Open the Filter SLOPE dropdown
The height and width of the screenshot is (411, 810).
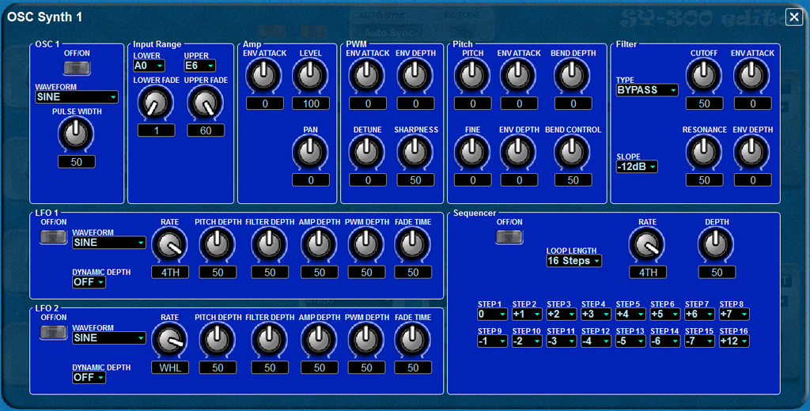637,167
